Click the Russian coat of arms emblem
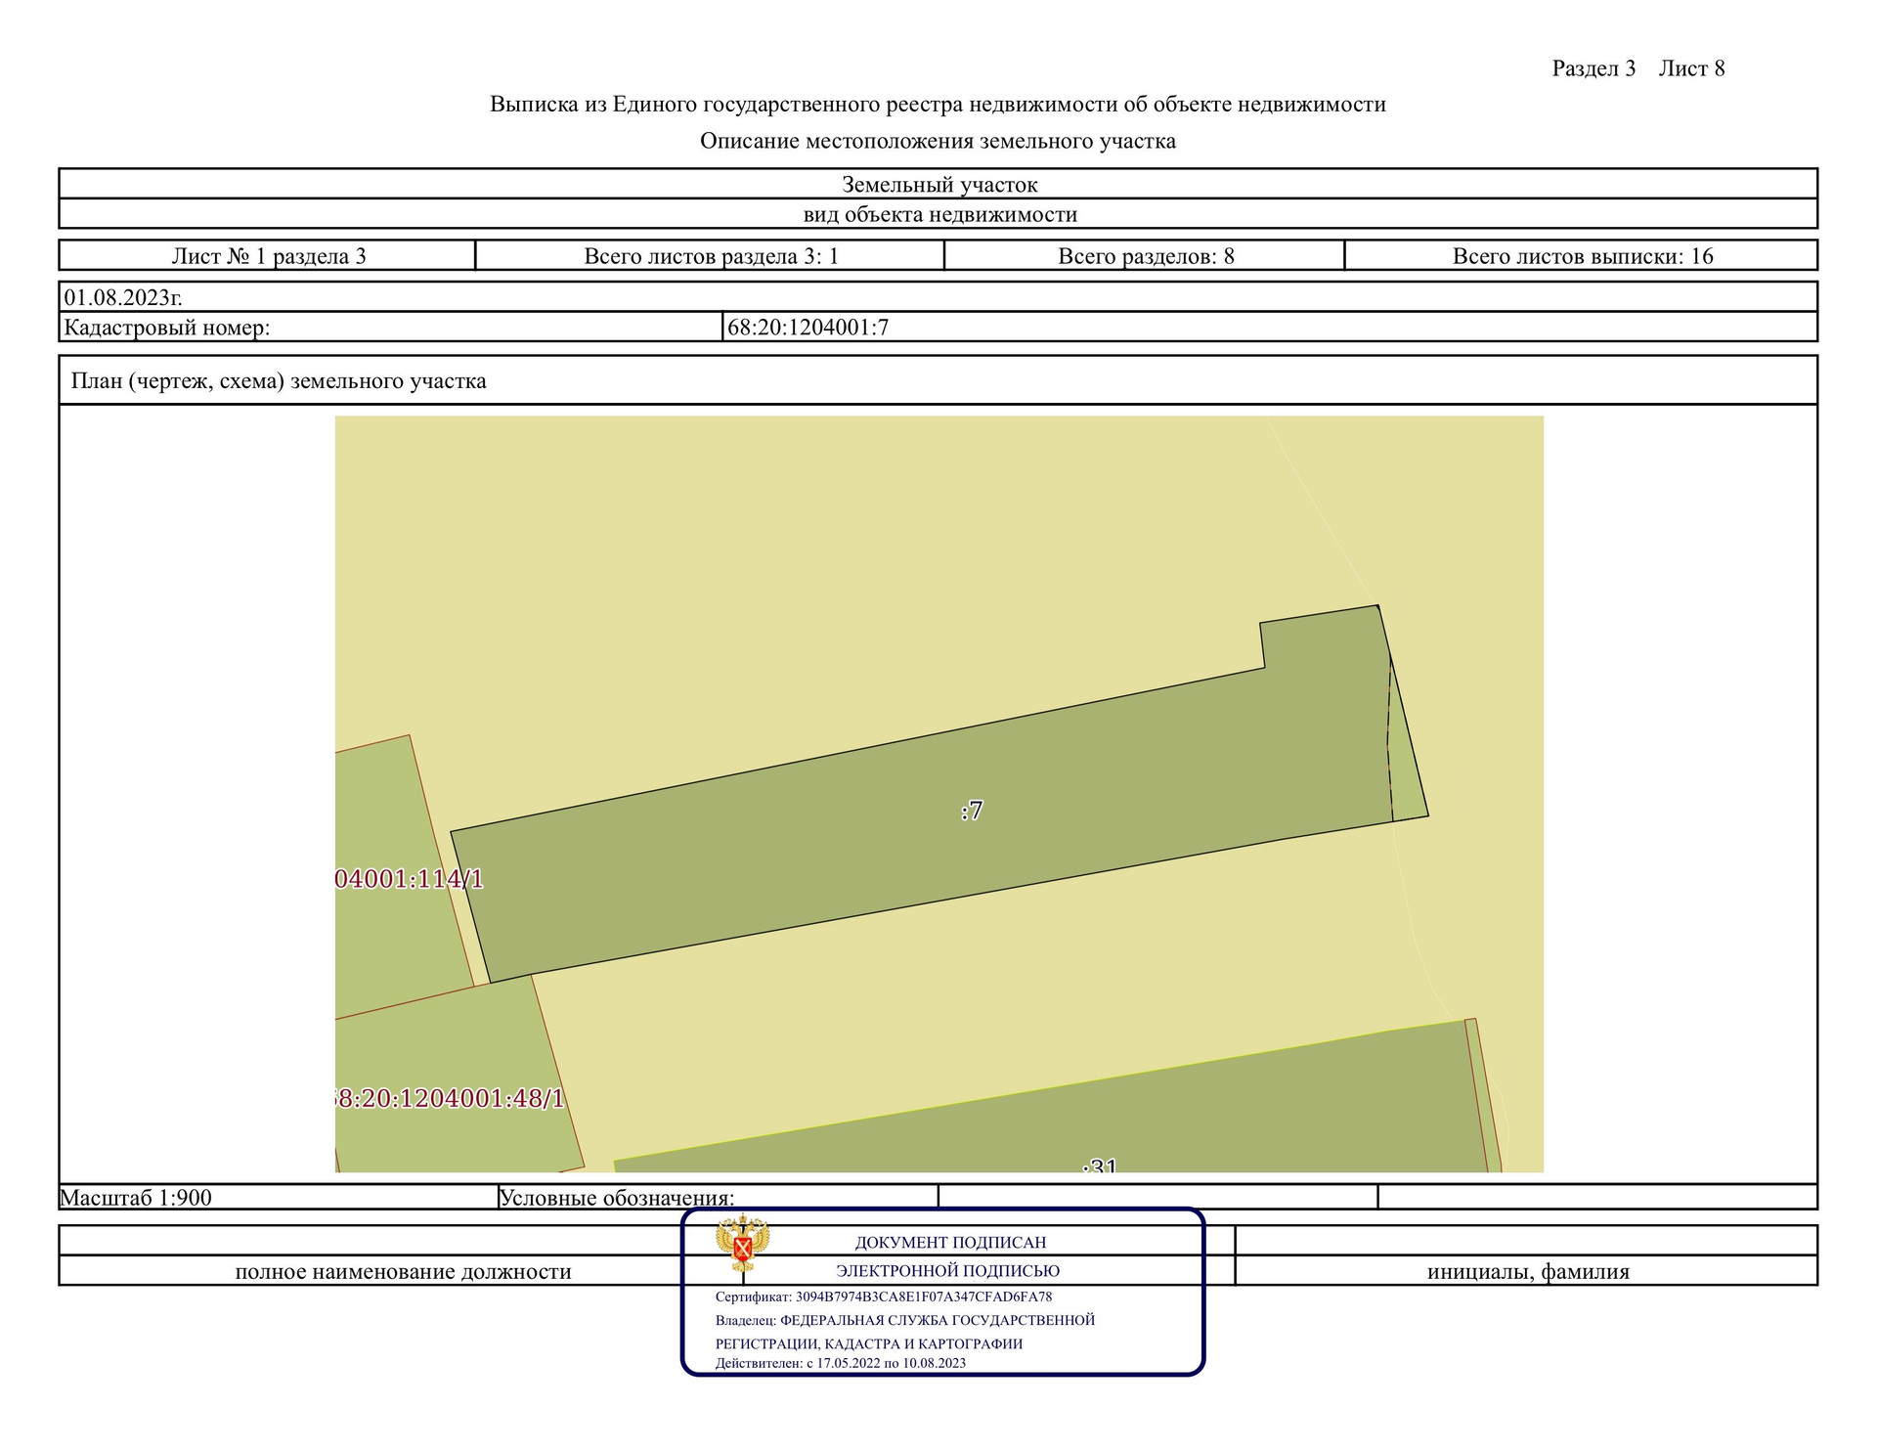Screen dimensions: 1877x1451 click(x=742, y=1242)
